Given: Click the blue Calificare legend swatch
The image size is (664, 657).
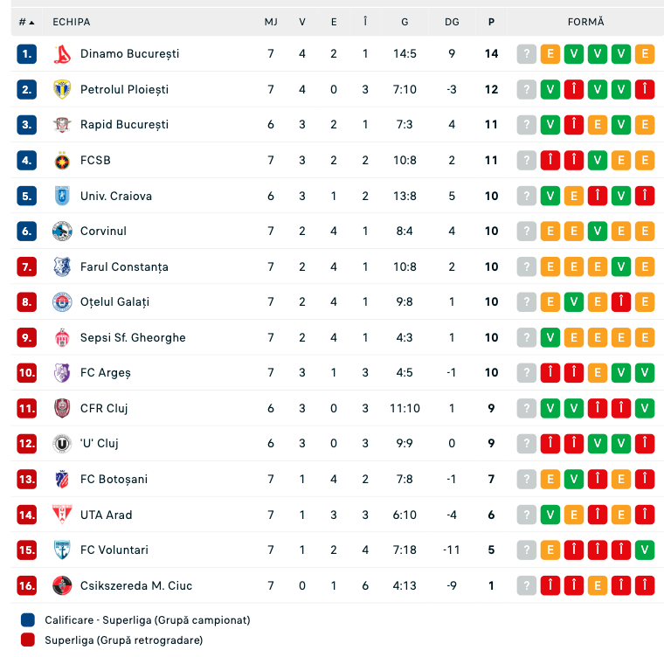Looking at the screenshot, I should (28, 619).
